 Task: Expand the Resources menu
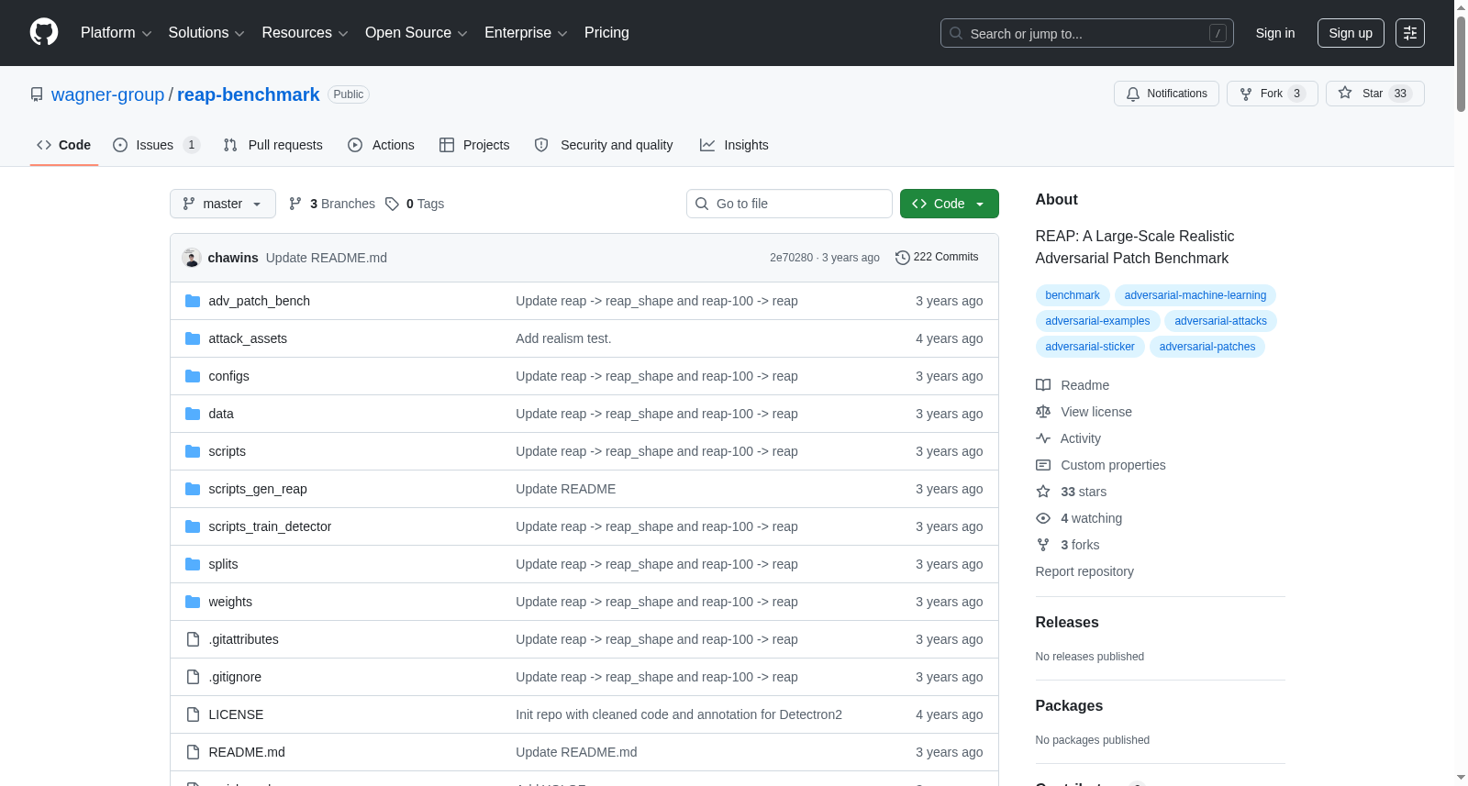(x=305, y=33)
